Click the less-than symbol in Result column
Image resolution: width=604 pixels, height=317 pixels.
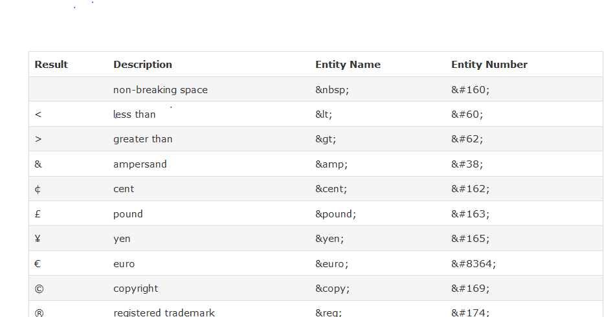pyautogui.click(x=38, y=115)
